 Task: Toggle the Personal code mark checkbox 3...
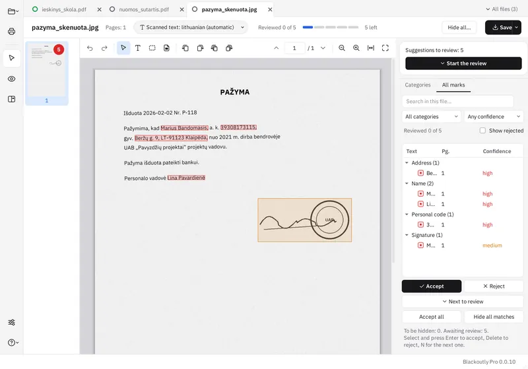coord(420,224)
